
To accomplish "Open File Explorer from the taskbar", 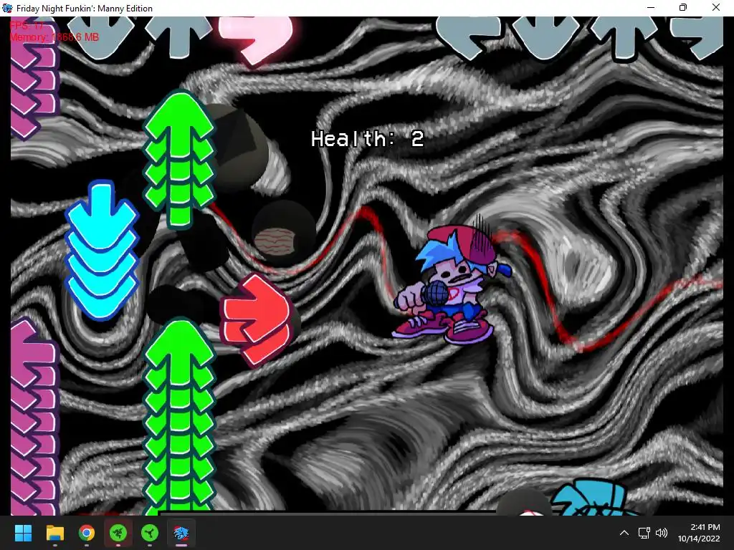I will [54, 533].
